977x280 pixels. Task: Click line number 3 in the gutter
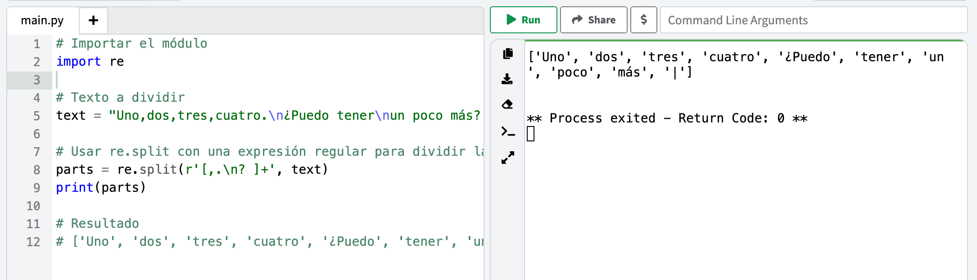(36, 80)
